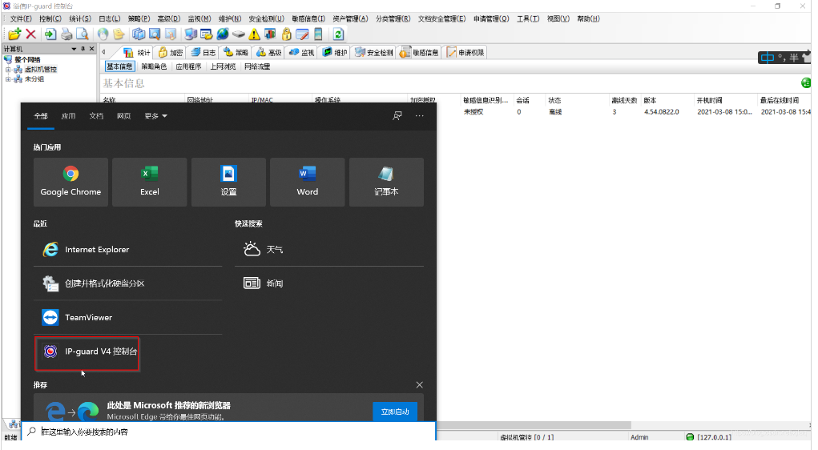Expand 虚拟机管控 tree node
Screen dimensions: 818x450
(x=8, y=70)
